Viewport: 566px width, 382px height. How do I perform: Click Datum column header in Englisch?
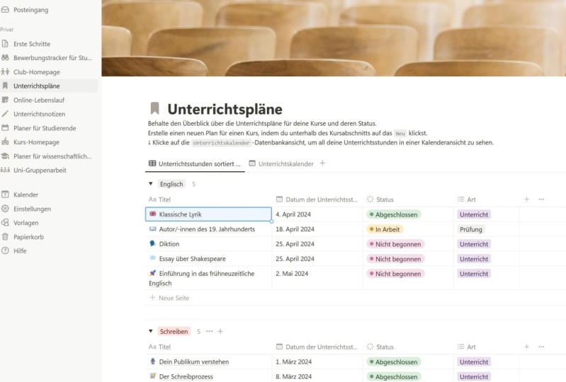click(317, 199)
